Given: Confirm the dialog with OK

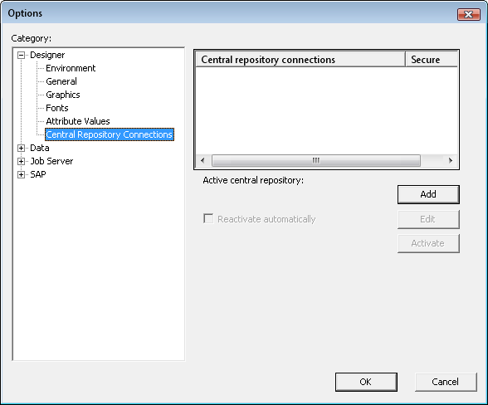Looking at the screenshot, I should [x=366, y=382].
